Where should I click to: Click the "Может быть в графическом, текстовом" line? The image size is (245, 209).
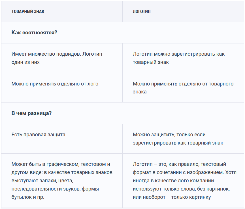(61, 164)
